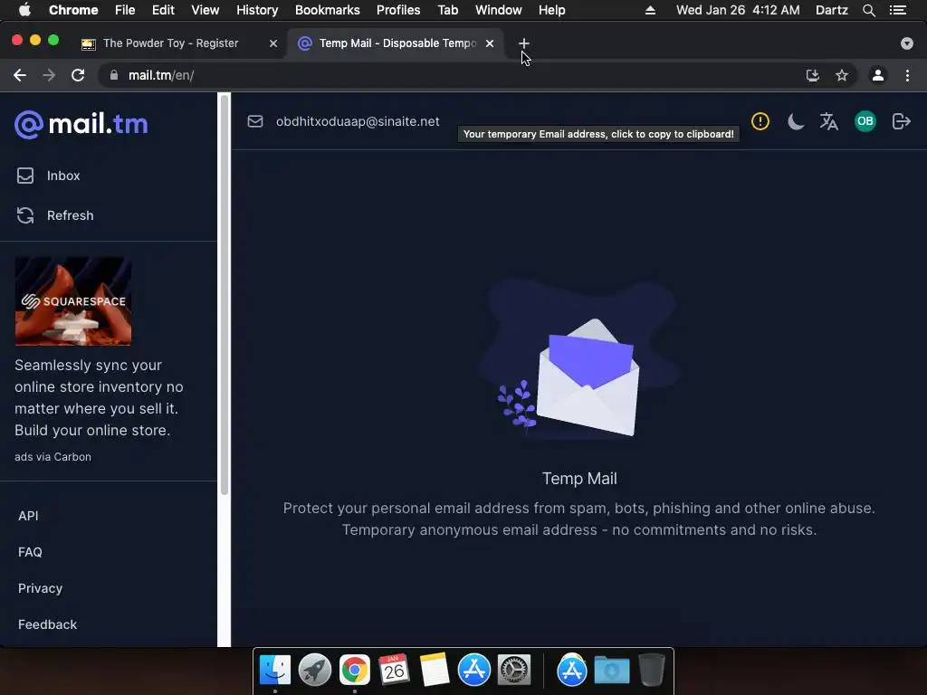
Task: Open the Tab menu
Action: (447, 10)
